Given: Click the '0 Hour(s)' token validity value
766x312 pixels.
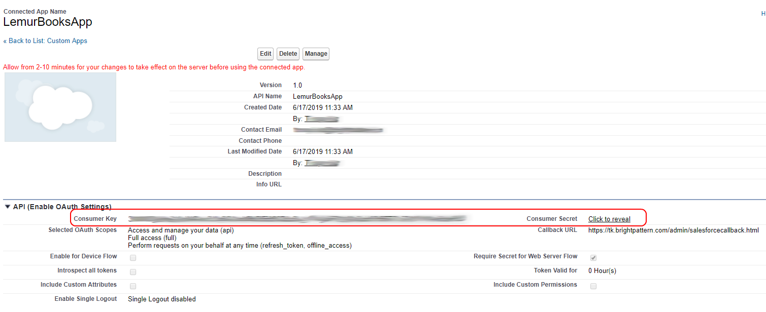Looking at the screenshot, I should 602,271.
